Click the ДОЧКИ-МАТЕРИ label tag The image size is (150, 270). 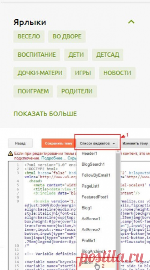pyautogui.click(x=40, y=73)
